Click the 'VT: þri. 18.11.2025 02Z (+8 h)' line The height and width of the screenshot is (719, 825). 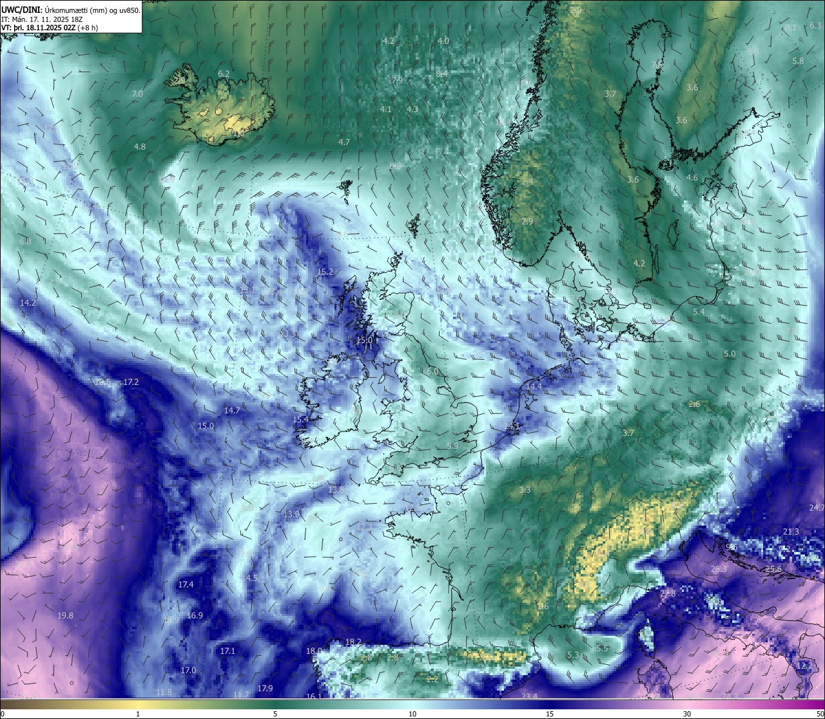pos(50,28)
